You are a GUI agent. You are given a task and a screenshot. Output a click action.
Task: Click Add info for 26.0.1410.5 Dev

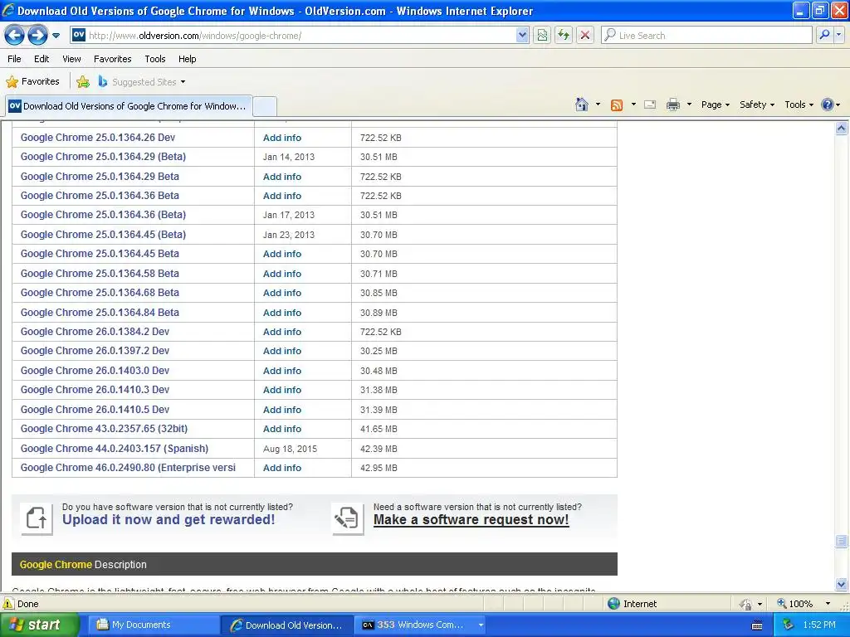(282, 410)
